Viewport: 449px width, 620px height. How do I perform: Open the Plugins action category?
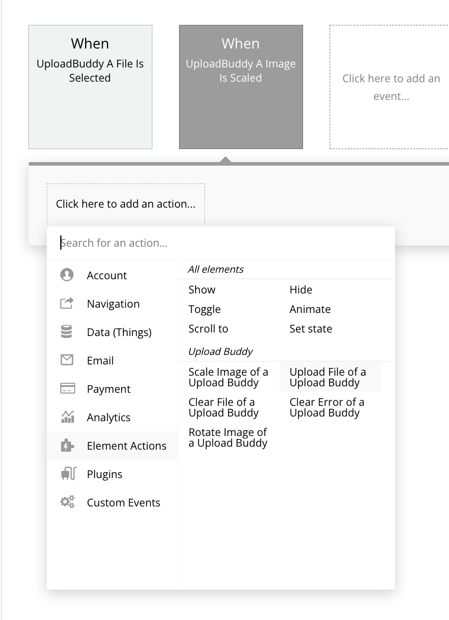112,474
